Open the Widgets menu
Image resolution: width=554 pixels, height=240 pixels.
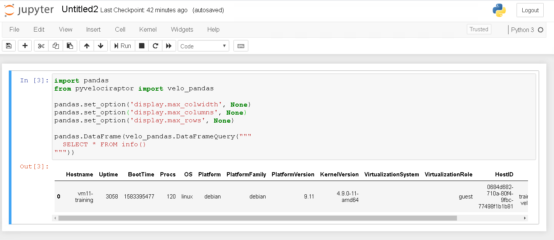point(182,29)
